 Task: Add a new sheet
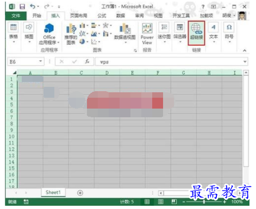pyautogui.click(x=80, y=193)
